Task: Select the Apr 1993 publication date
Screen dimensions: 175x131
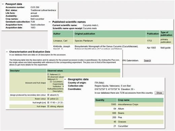Action: [x=151, y=48]
